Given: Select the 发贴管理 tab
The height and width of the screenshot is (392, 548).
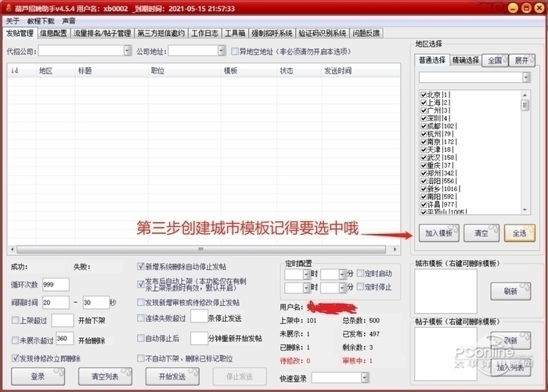Looking at the screenshot, I should [20, 33].
